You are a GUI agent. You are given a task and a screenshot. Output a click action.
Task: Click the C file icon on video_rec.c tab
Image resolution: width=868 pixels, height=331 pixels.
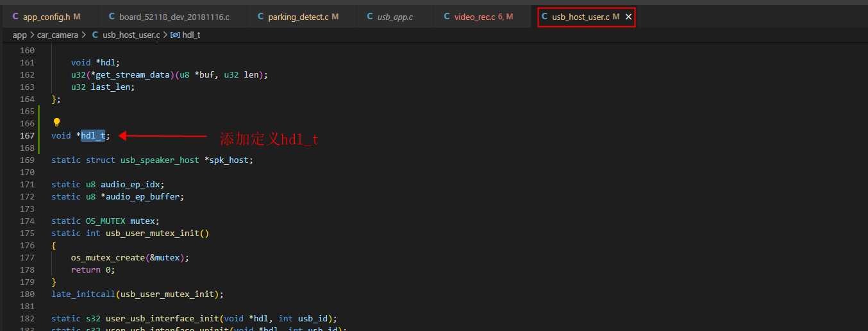(447, 17)
